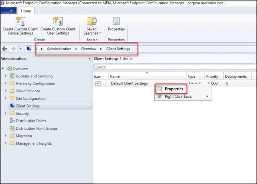Screen dimensions: 257x184
Task: Open Updates and Servicing tree item
Action: point(34,76)
